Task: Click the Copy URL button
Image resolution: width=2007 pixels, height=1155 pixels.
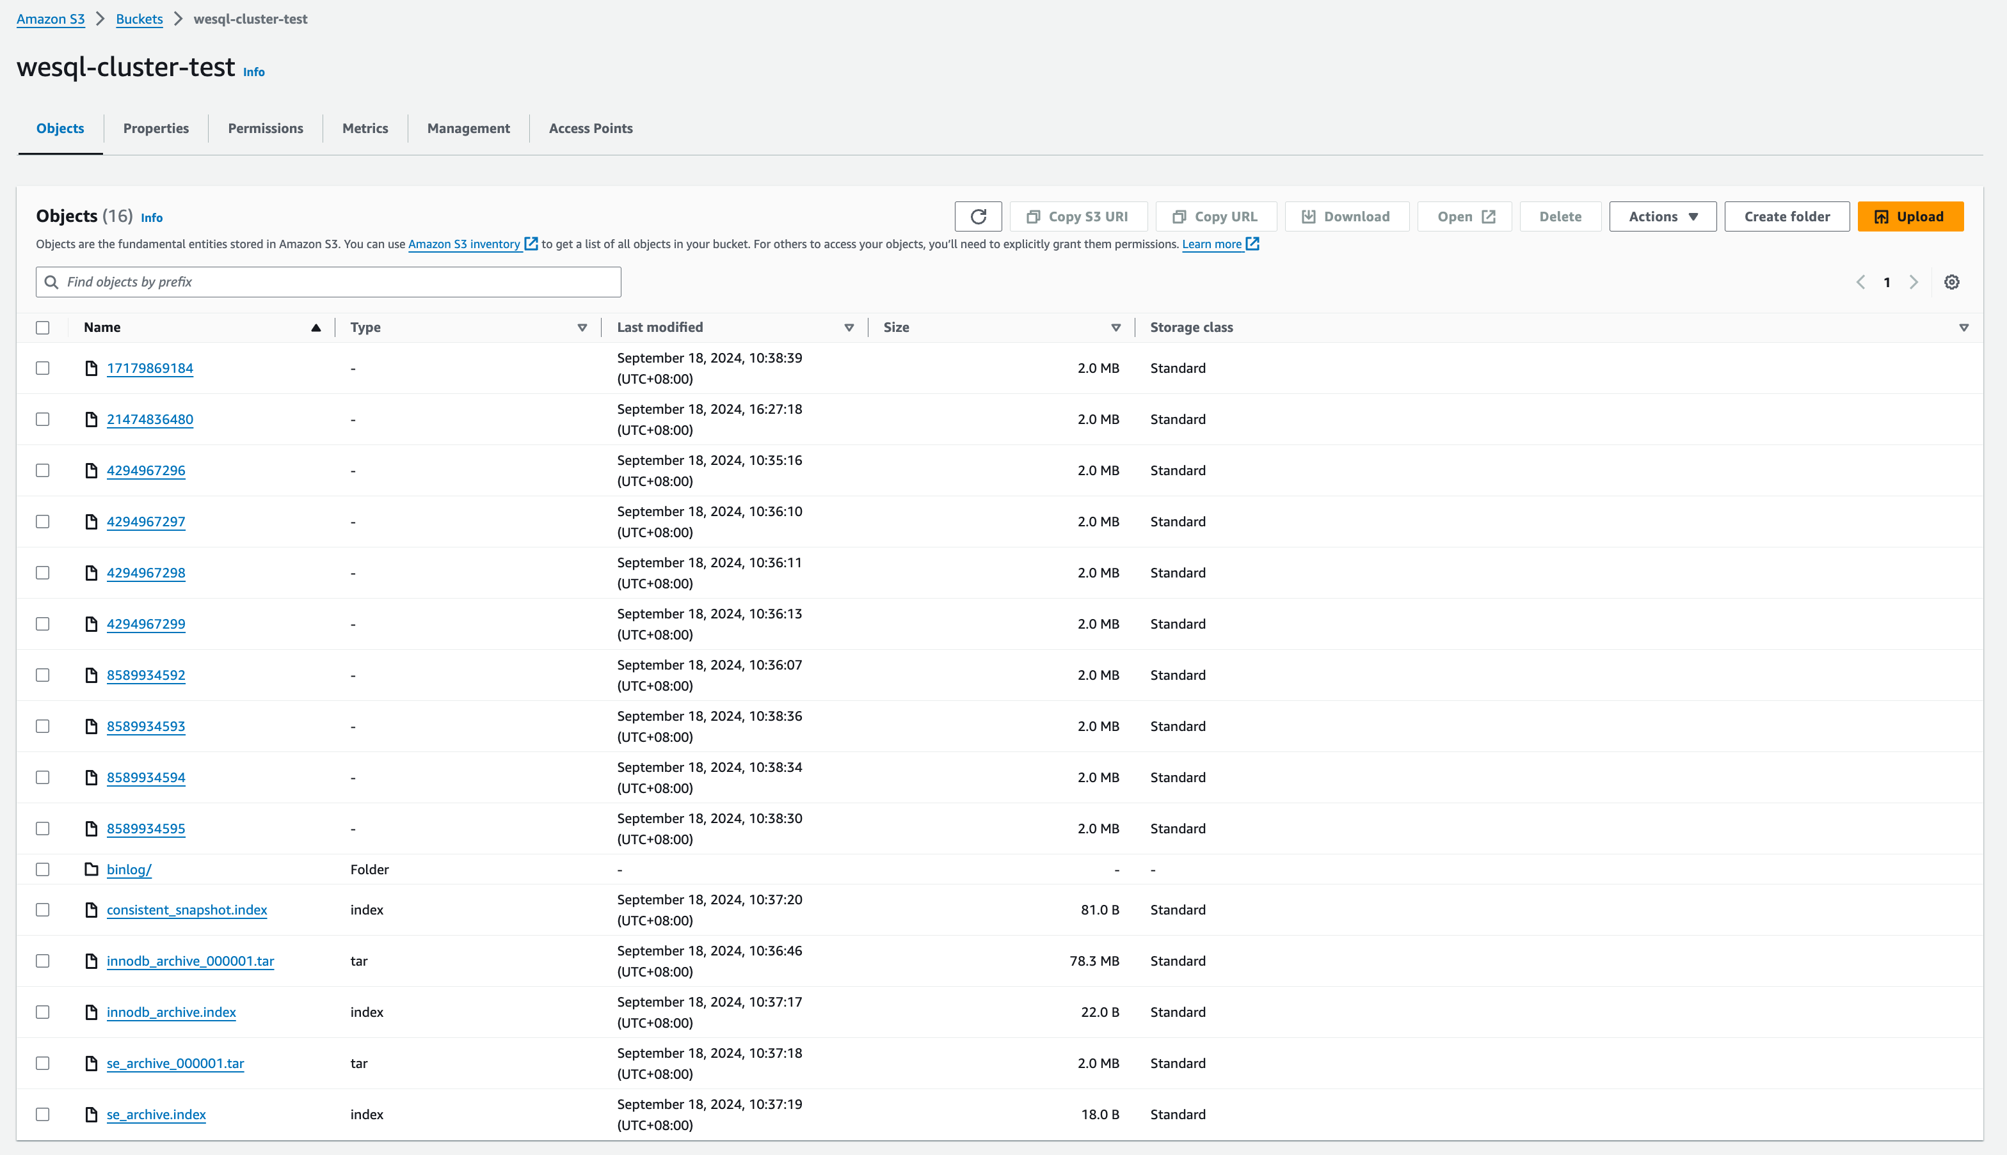Action: pyautogui.click(x=1216, y=217)
